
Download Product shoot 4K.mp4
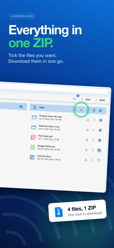(x=88, y=120)
